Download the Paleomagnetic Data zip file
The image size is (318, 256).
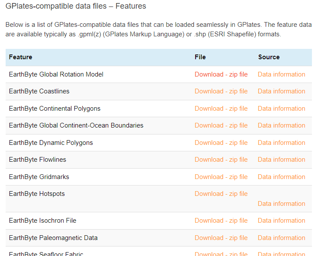(x=221, y=238)
